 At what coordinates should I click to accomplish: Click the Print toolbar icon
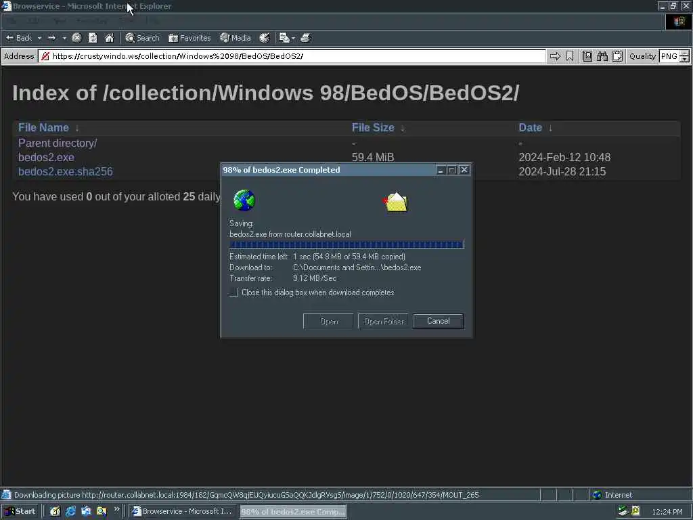(x=305, y=38)
